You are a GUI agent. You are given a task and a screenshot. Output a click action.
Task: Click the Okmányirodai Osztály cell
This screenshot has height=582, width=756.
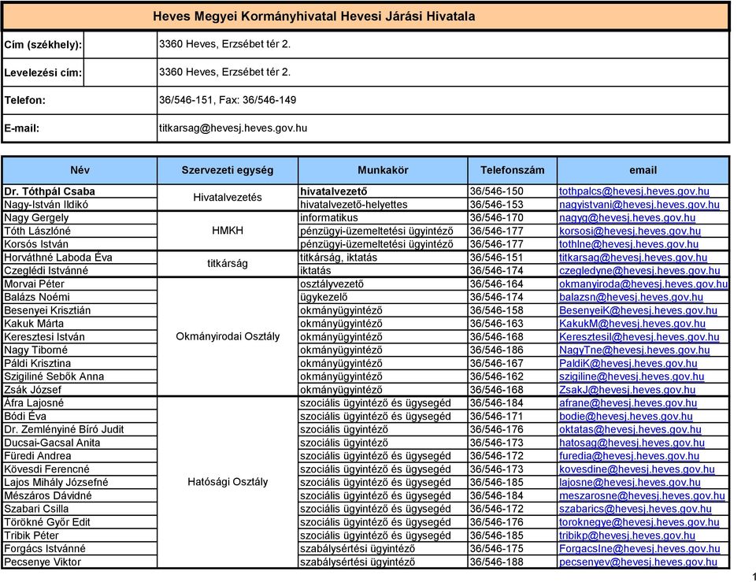point(228,336)
